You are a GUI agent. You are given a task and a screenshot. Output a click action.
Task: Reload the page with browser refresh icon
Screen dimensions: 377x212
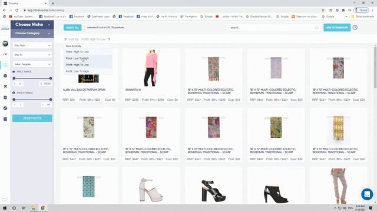tap(17, 10)
